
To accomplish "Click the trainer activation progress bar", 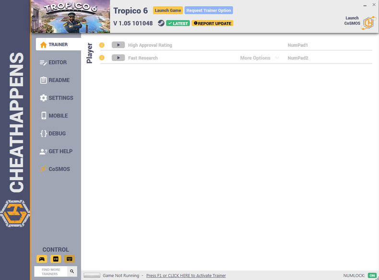I will tap(92, 275).
